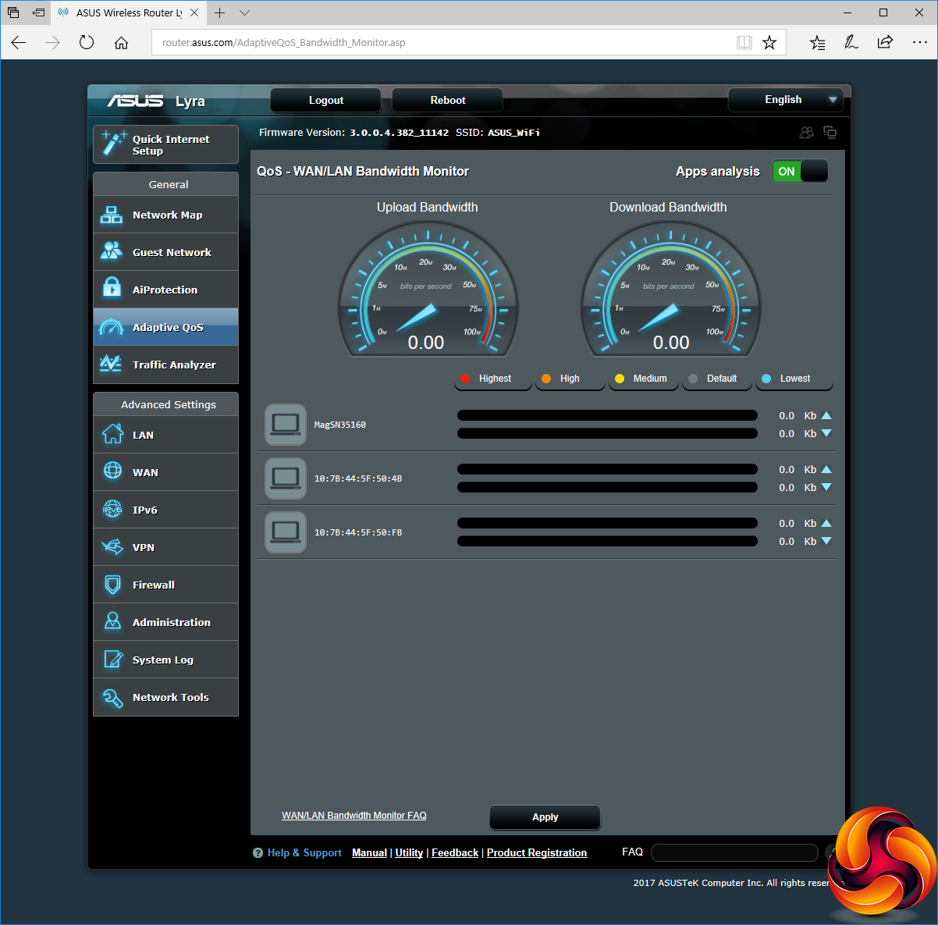
Task: Click the Network Map icon
Action: [112, 215]
